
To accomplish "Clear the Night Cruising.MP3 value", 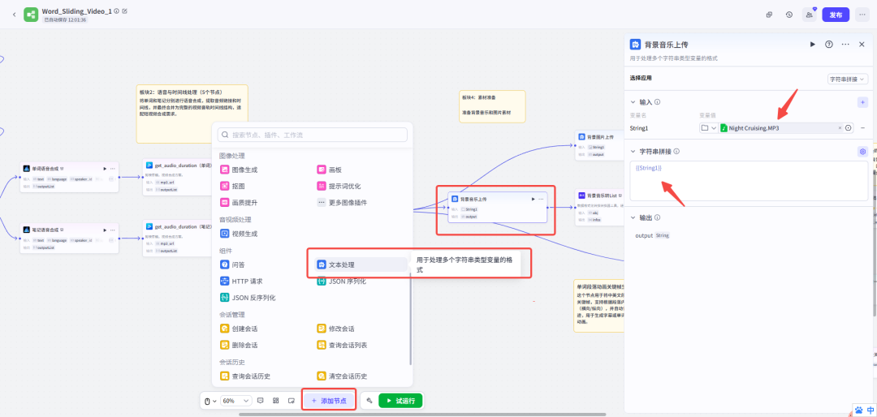I will [x=840, y=128].
